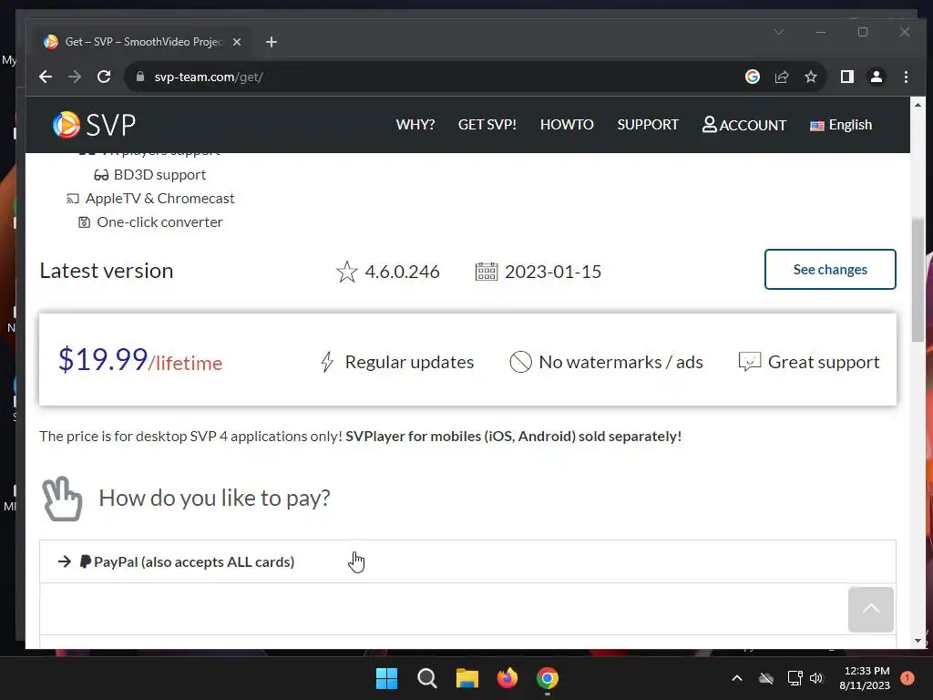Open Windows taskbar Search

coord(427,678)
